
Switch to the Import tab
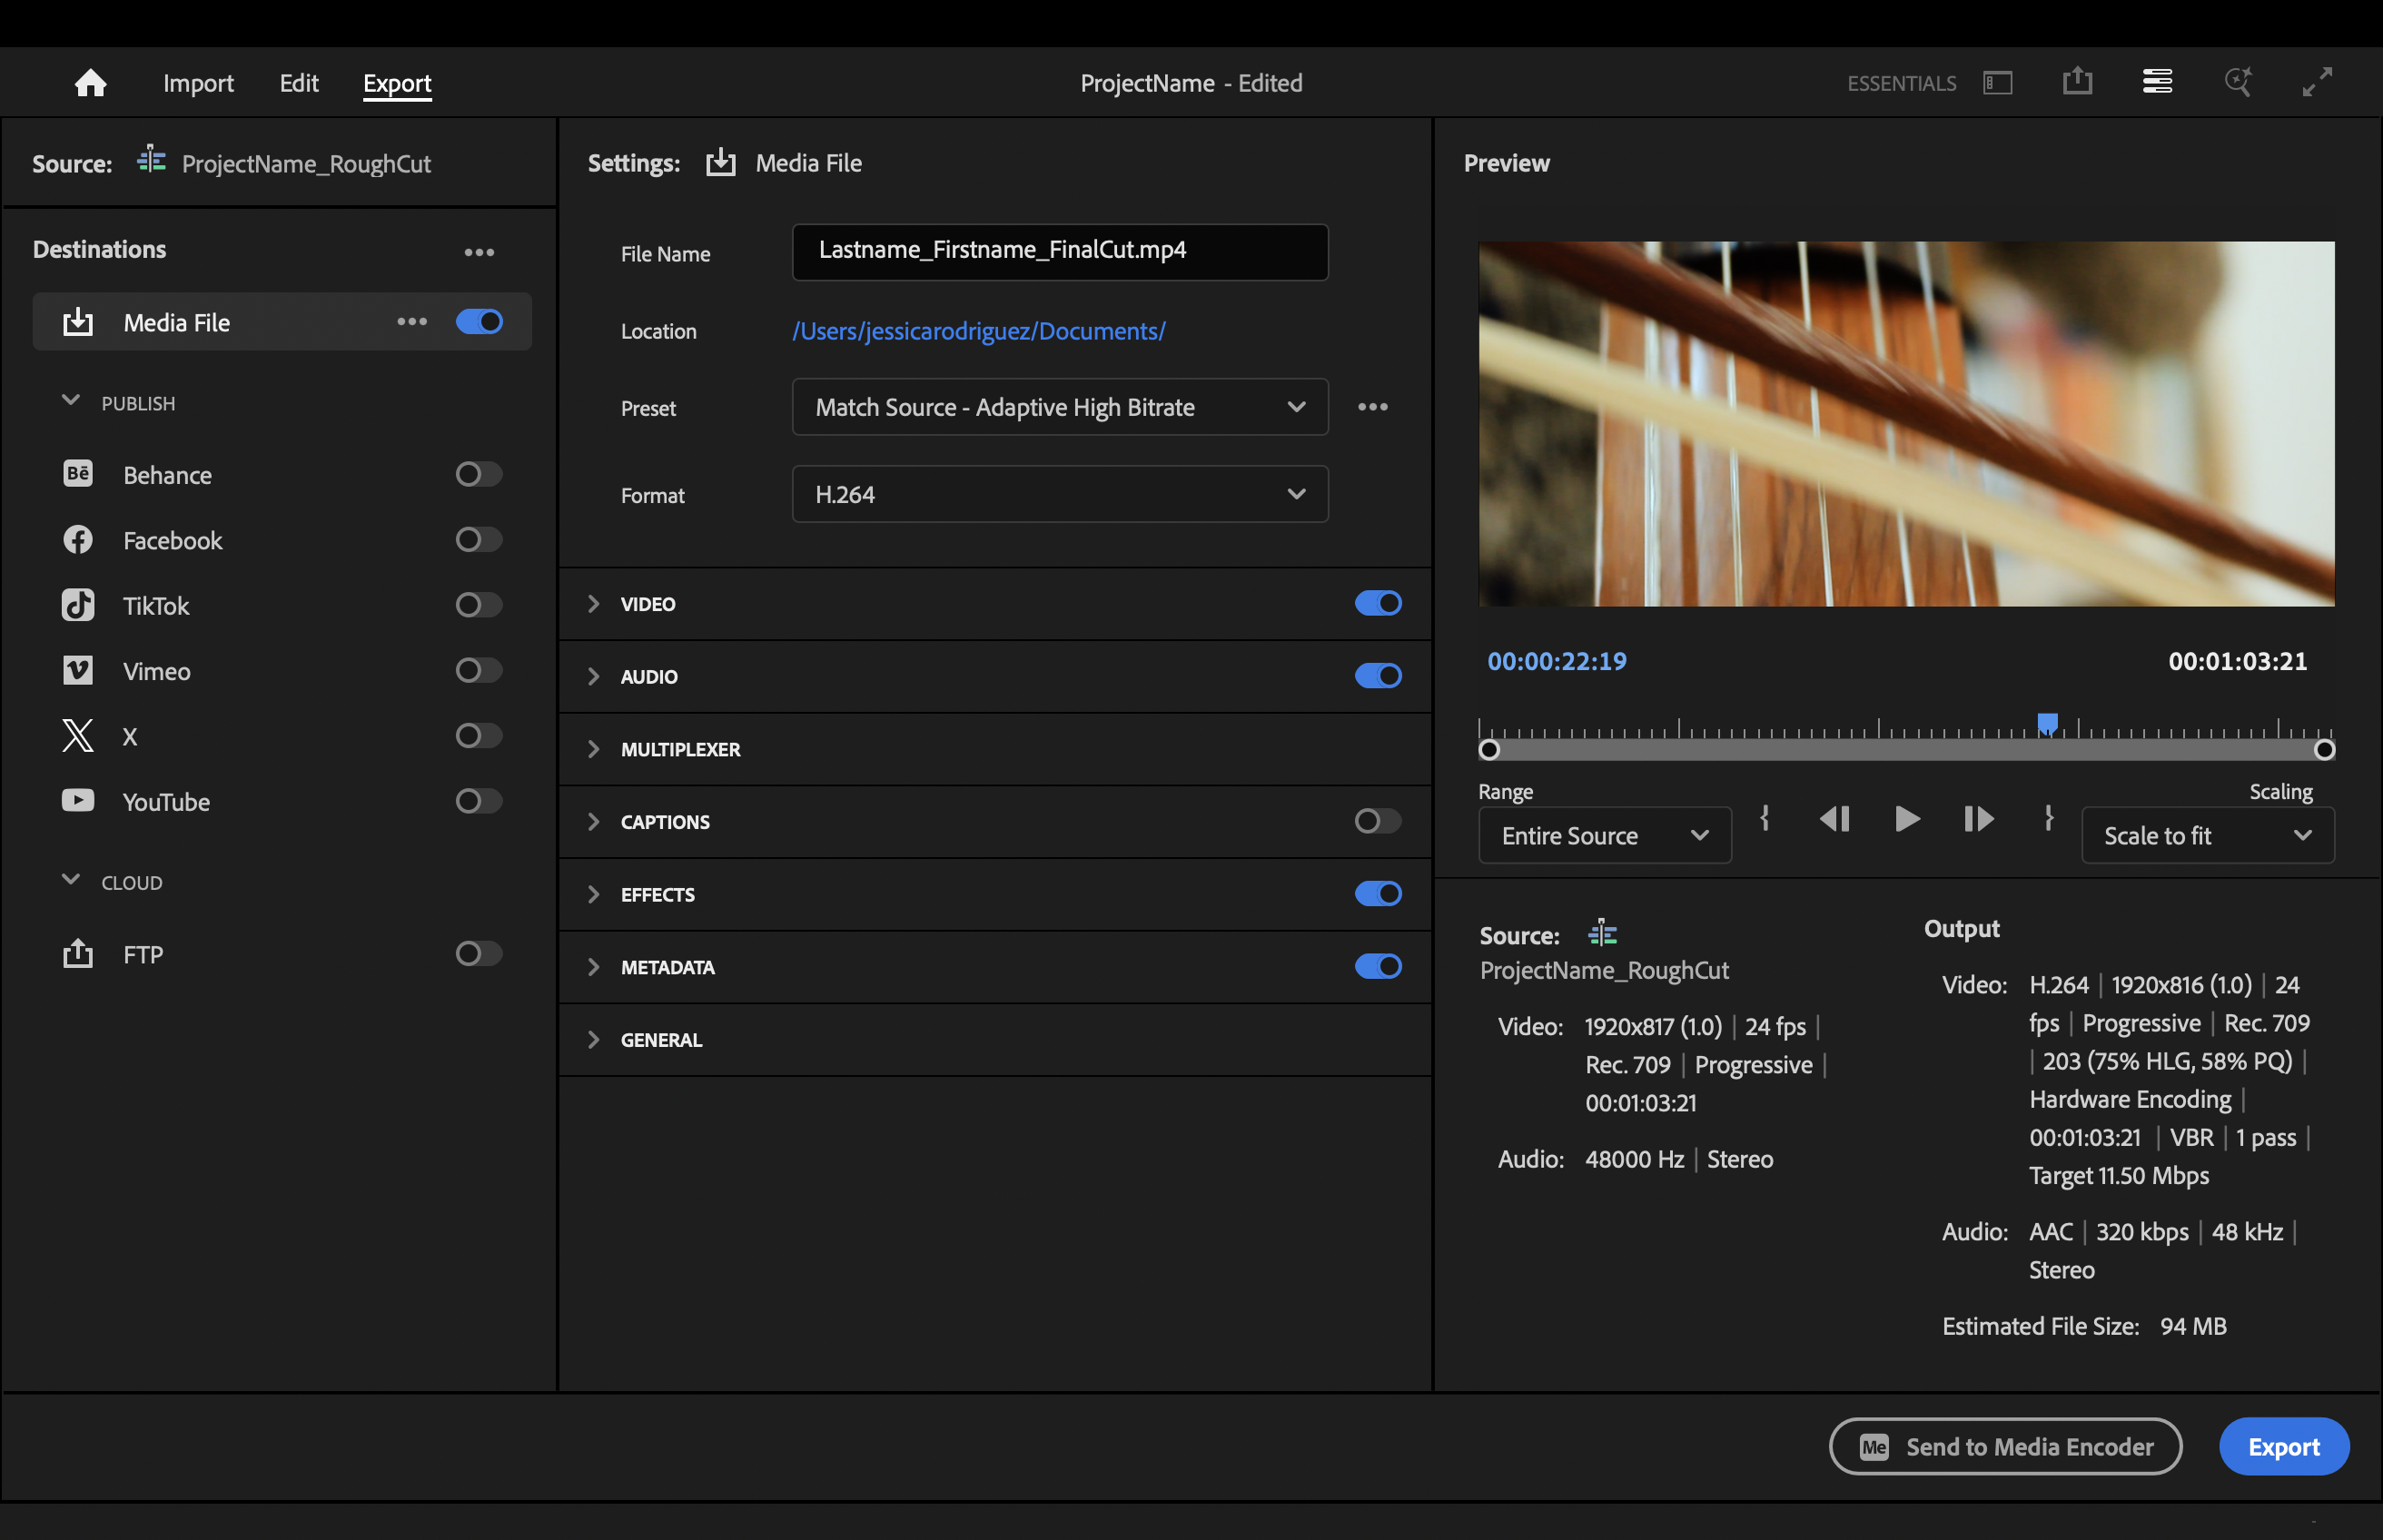point(198,83)
